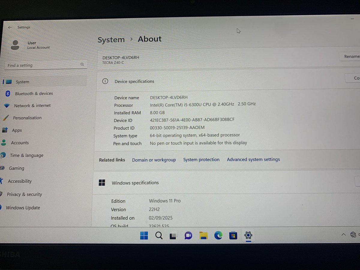This screenshot has height=270, width=360.
Task: Click the Apps icon in sidebar
Action: (5, 130)
